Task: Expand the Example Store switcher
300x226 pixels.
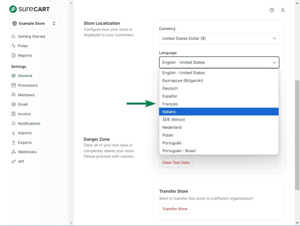Action: [x=34, y=23]
